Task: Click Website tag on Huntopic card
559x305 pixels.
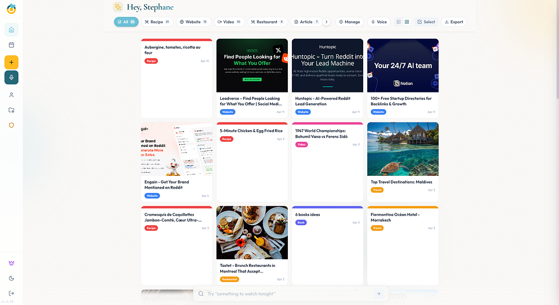Action: click(303, 112)
